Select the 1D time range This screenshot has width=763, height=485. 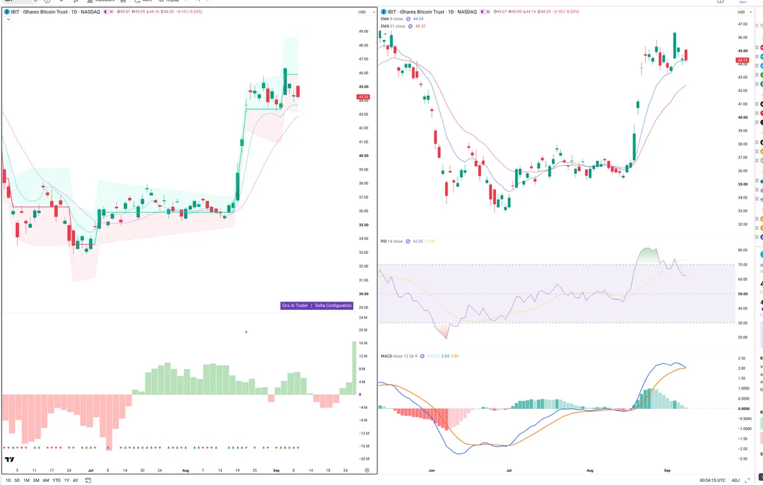point(8,481)
